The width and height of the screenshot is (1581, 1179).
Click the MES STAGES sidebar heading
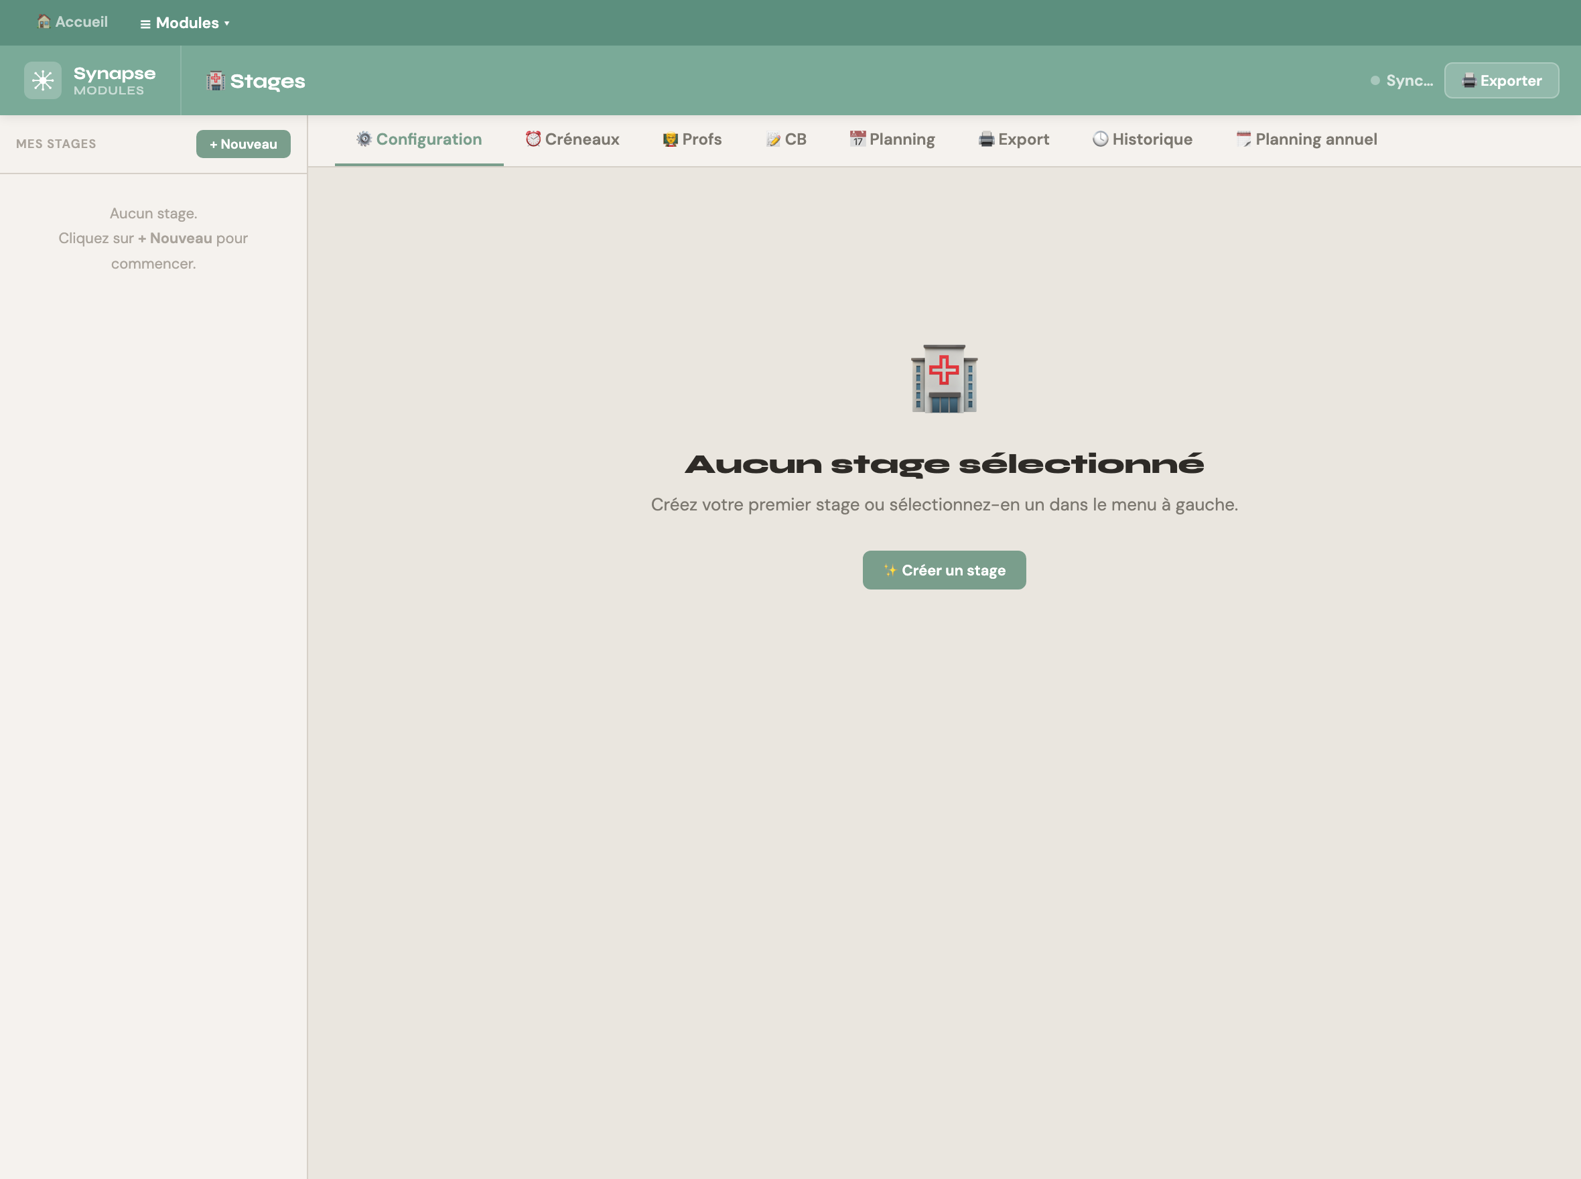[56, 144]
